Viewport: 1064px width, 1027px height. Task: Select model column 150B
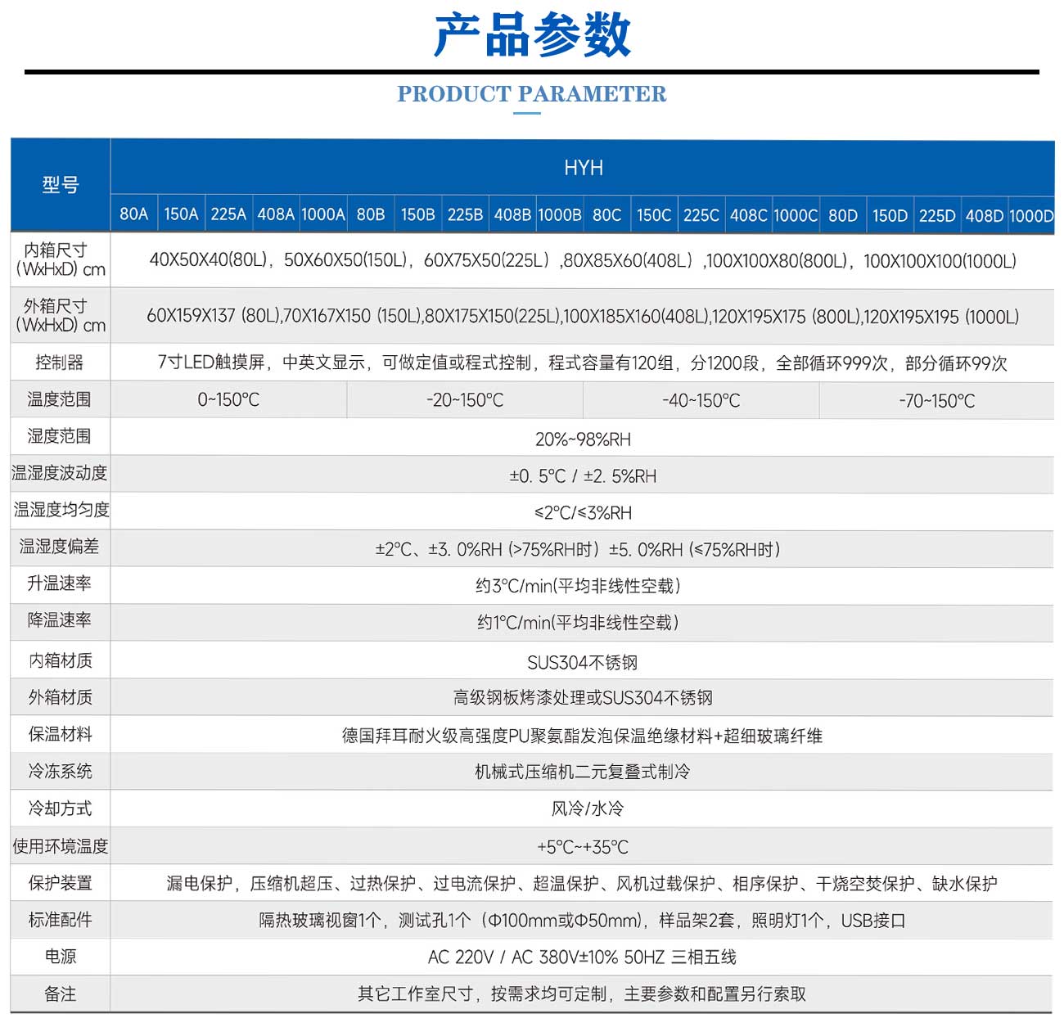pos(417,214)
